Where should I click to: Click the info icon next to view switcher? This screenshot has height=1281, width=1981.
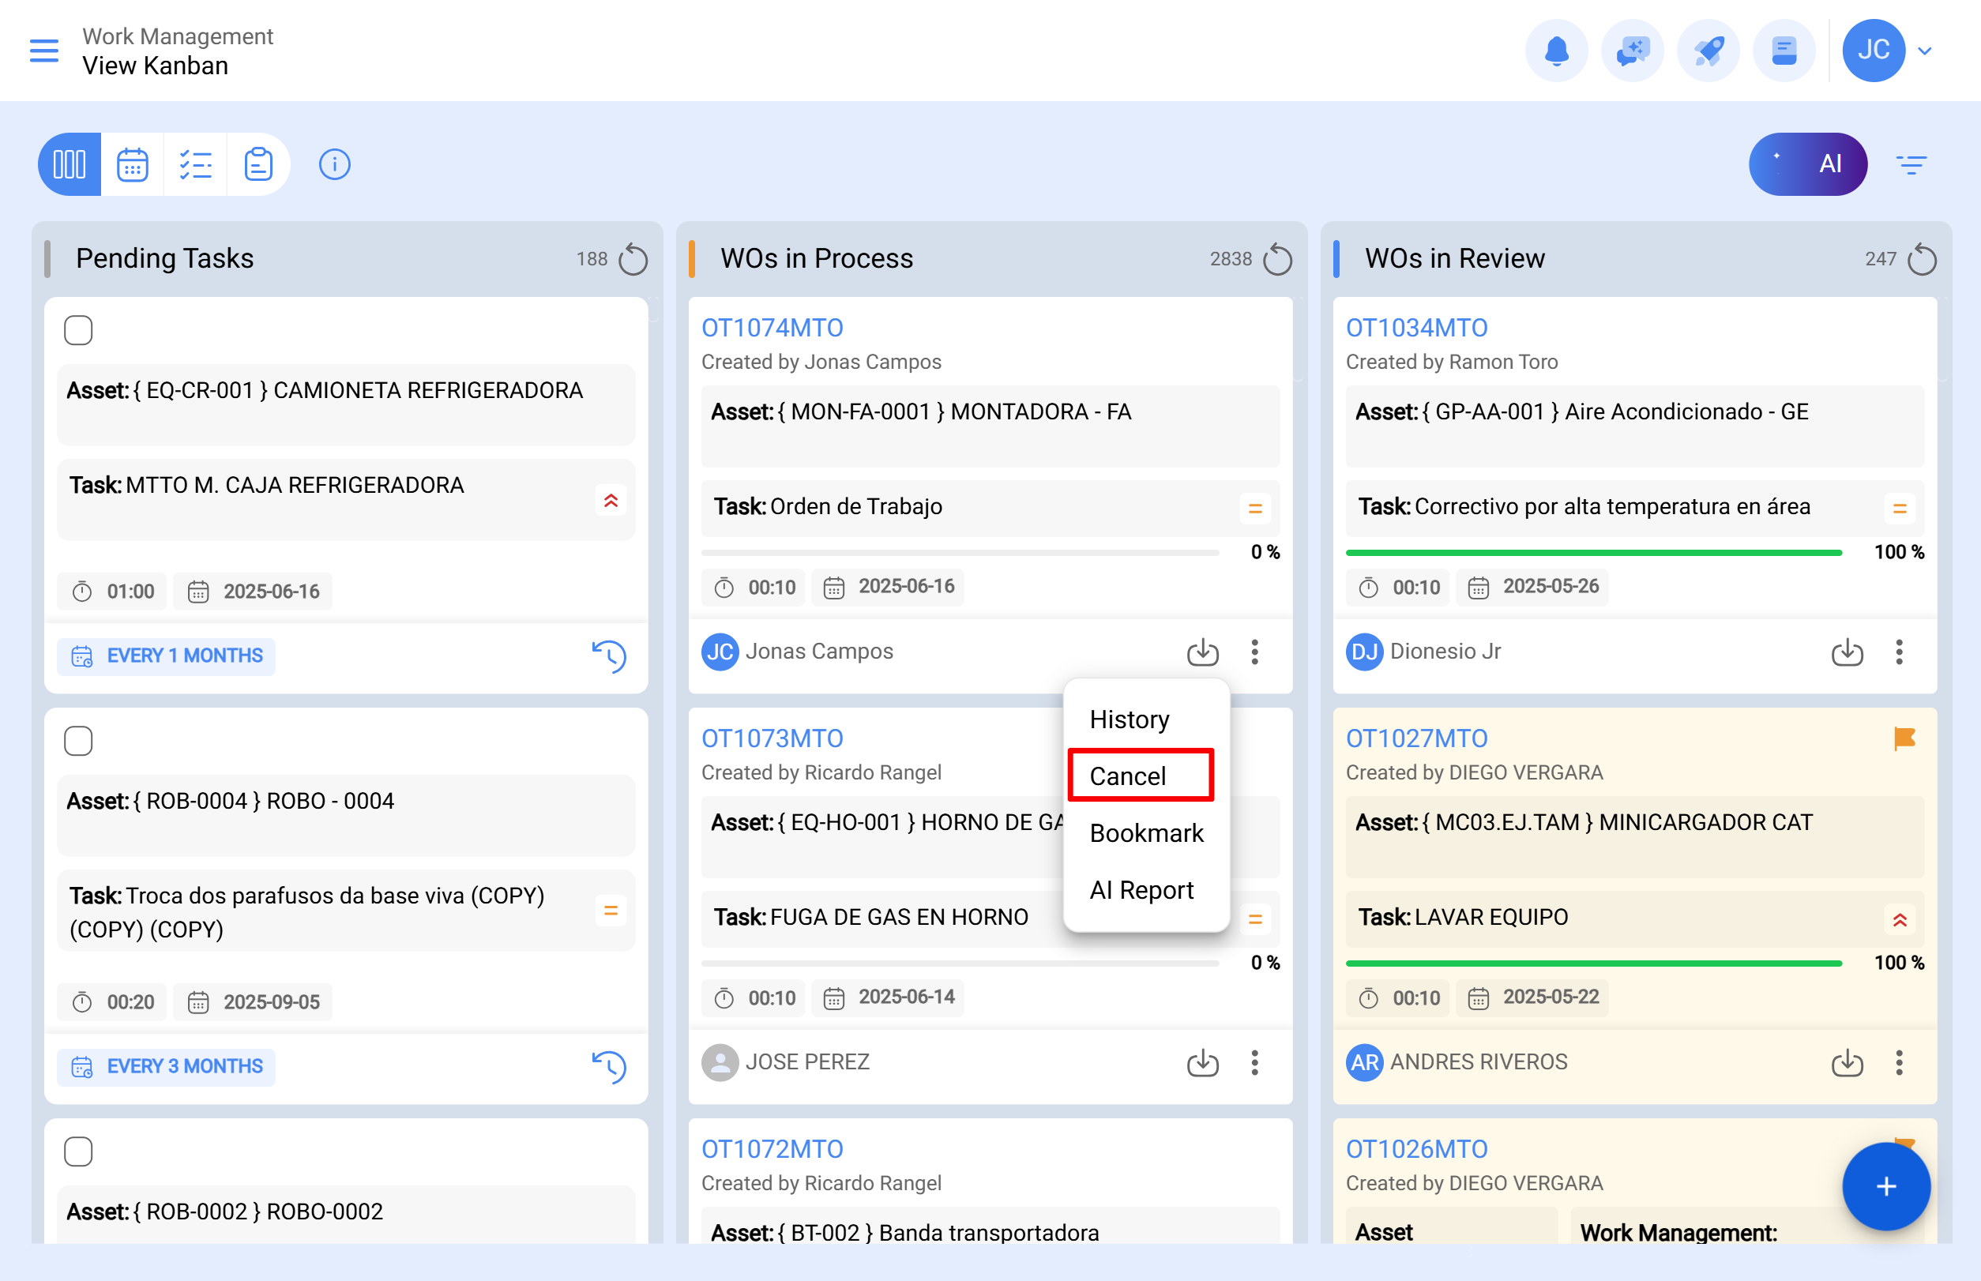[334, 163]
